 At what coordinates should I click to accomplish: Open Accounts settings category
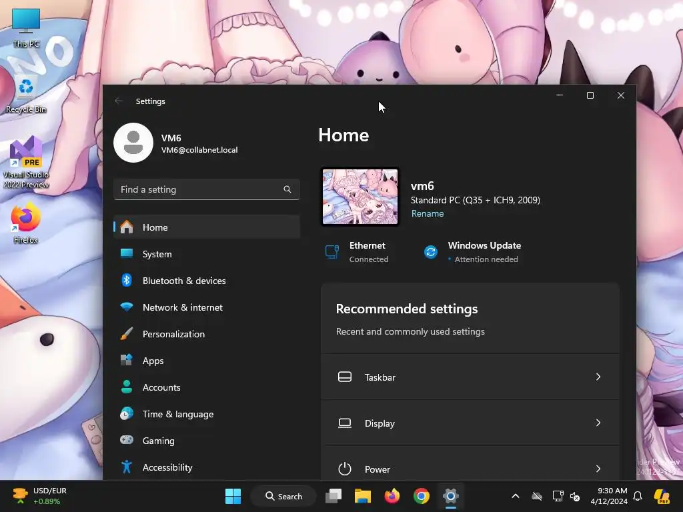click(207, 387)
